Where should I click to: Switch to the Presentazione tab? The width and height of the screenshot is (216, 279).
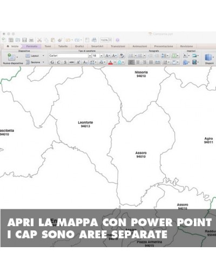click(x=164, y=46)
